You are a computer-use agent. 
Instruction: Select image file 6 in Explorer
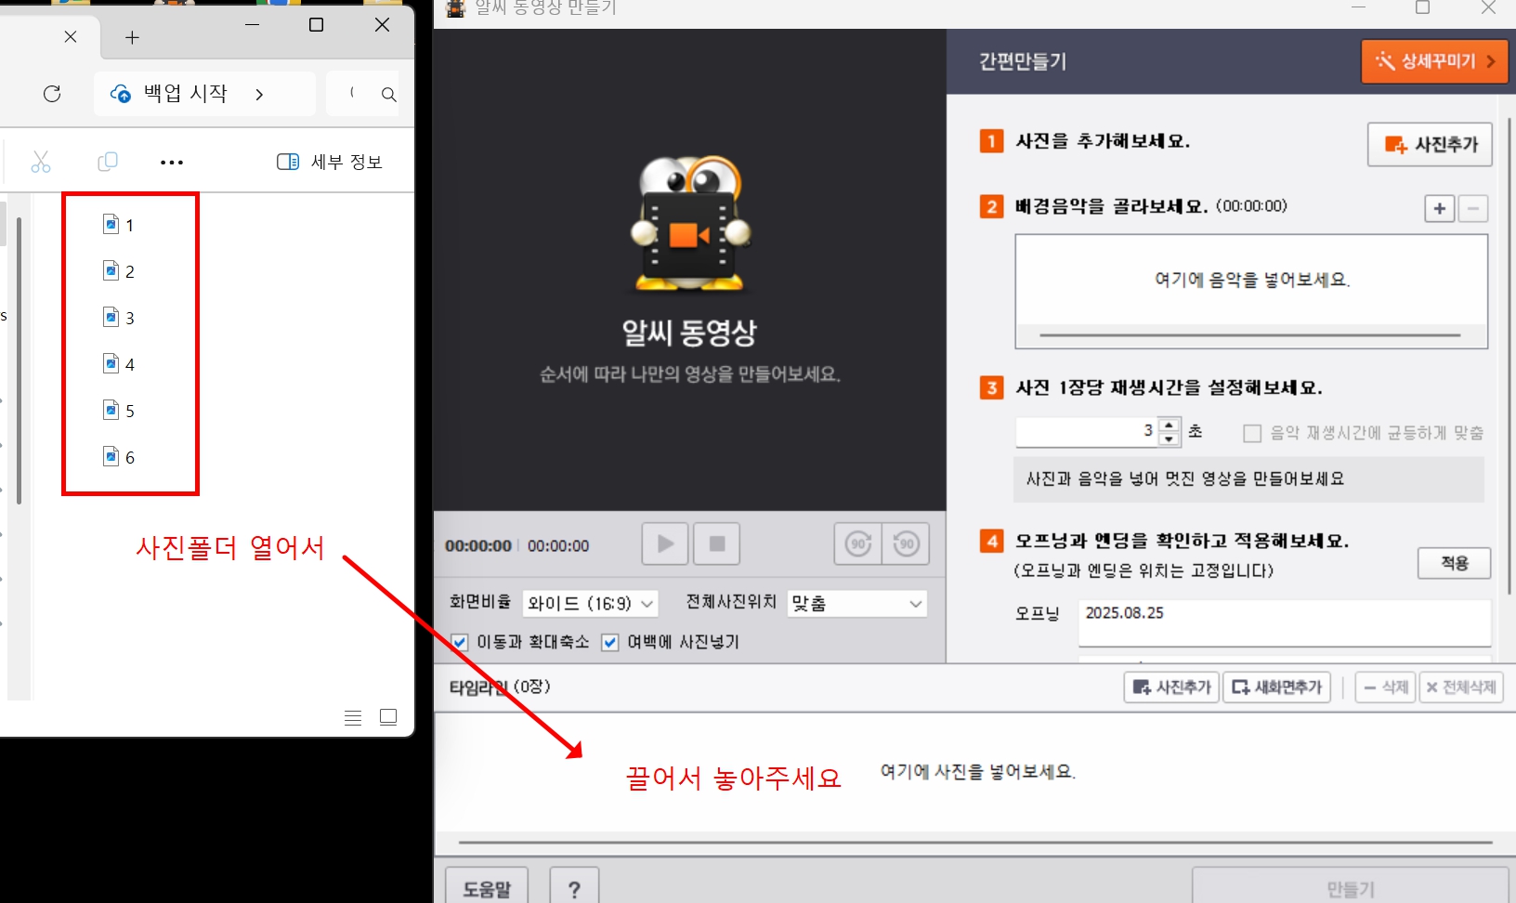point(119,457)
